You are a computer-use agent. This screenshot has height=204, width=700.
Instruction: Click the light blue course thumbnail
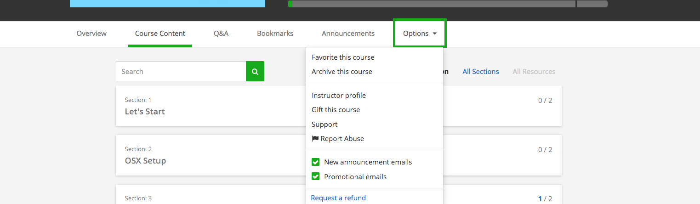click(x=167, y=4)
